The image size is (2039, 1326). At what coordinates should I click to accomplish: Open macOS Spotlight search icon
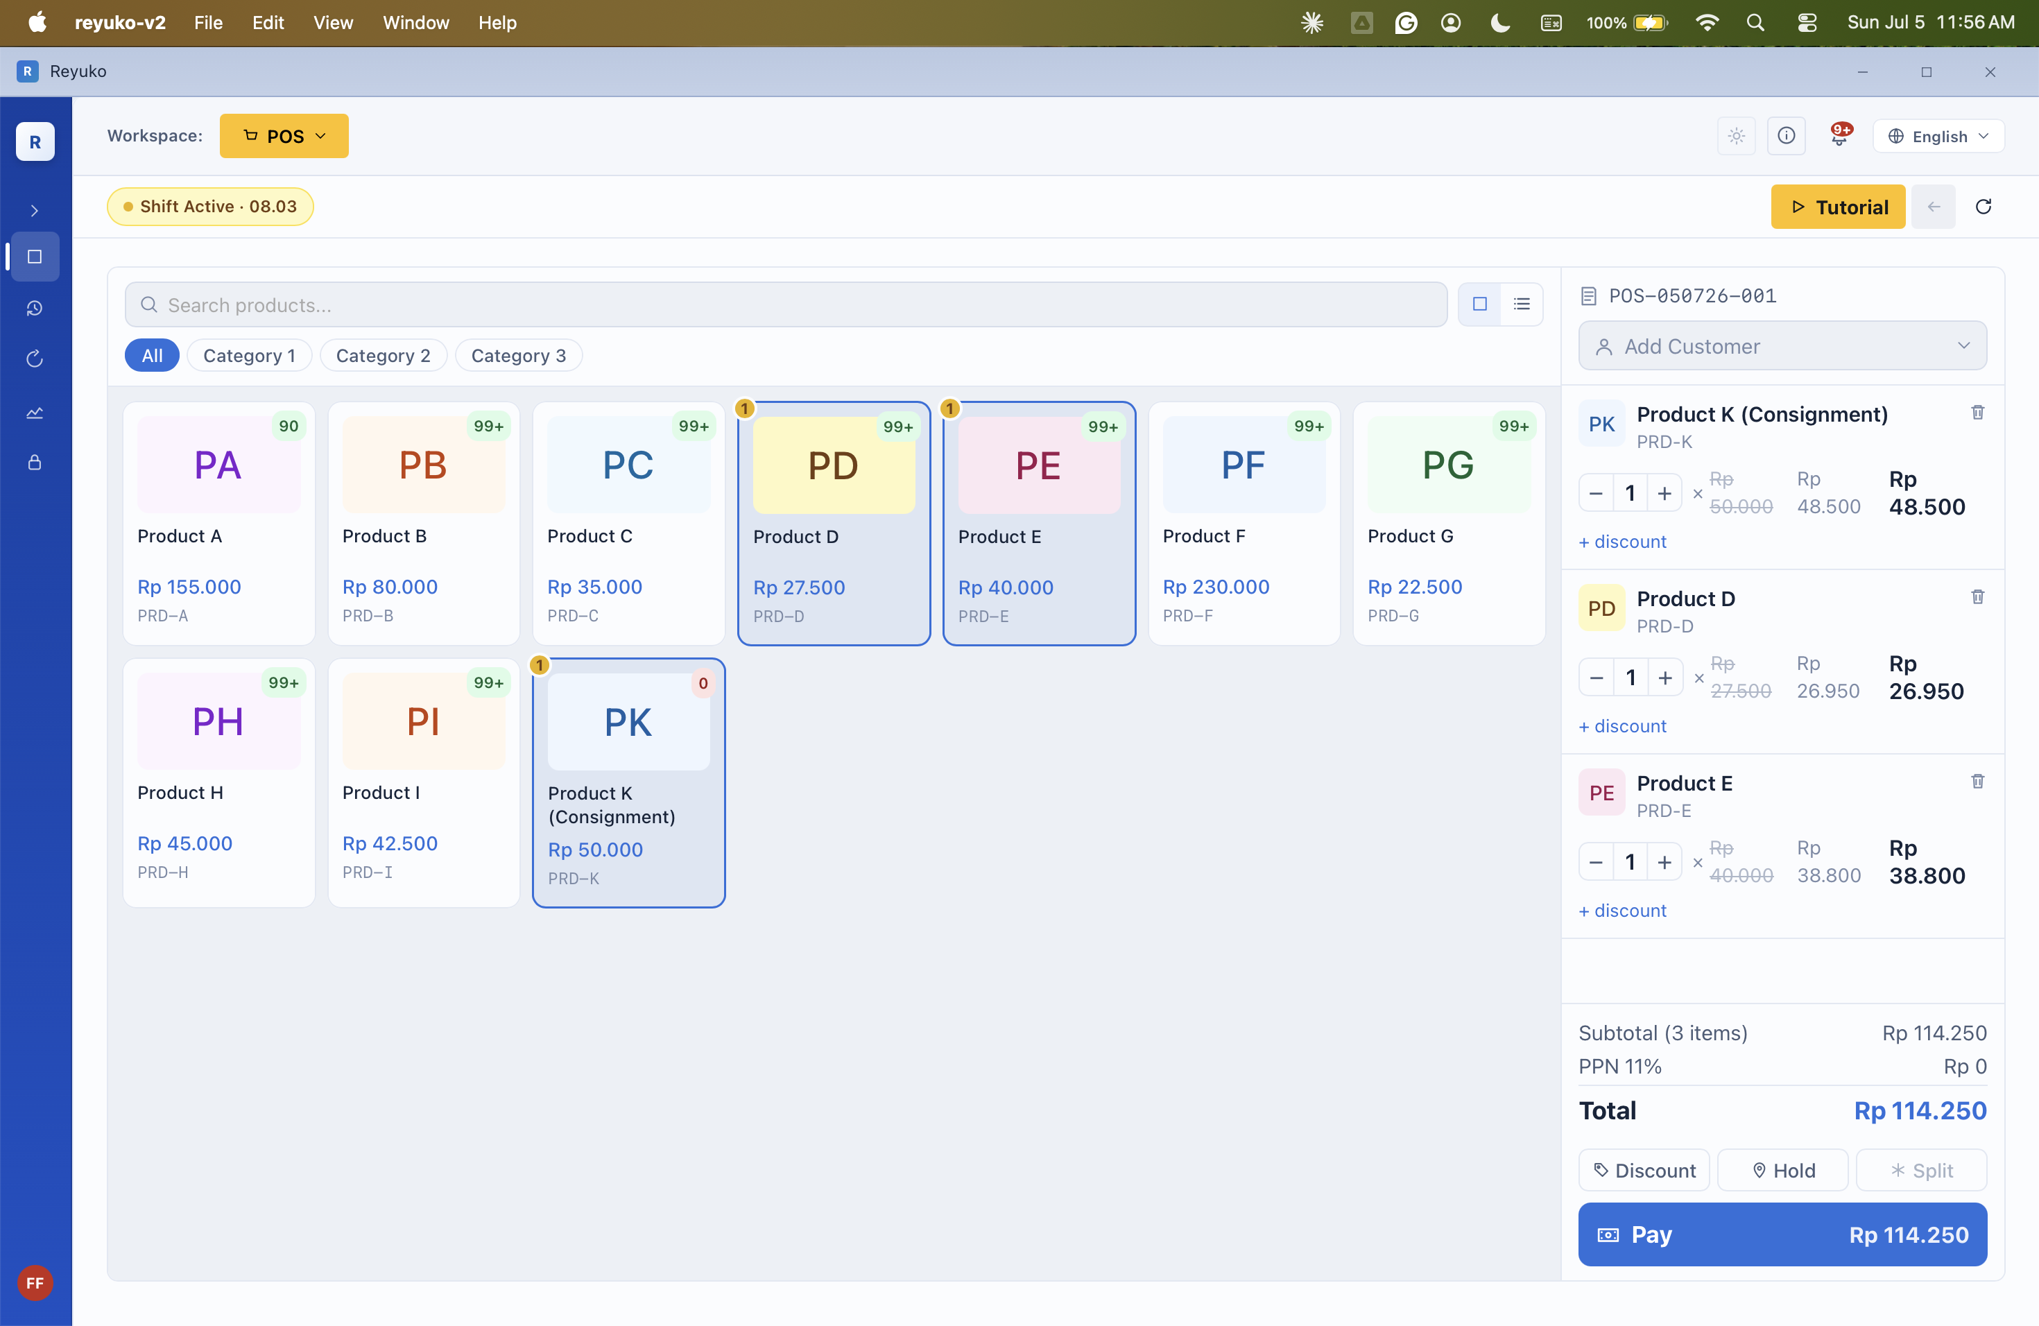coord(1755,23)
